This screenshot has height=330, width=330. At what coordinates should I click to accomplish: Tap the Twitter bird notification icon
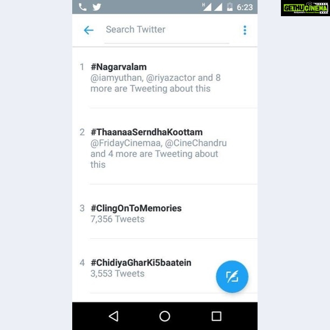tap(97, 7)
